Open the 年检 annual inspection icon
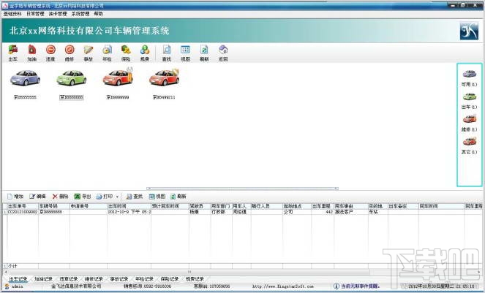 [107, 53]
